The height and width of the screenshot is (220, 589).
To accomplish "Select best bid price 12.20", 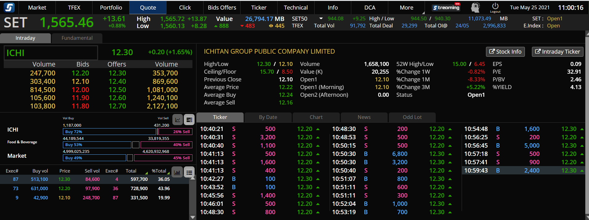I will 80,73.
